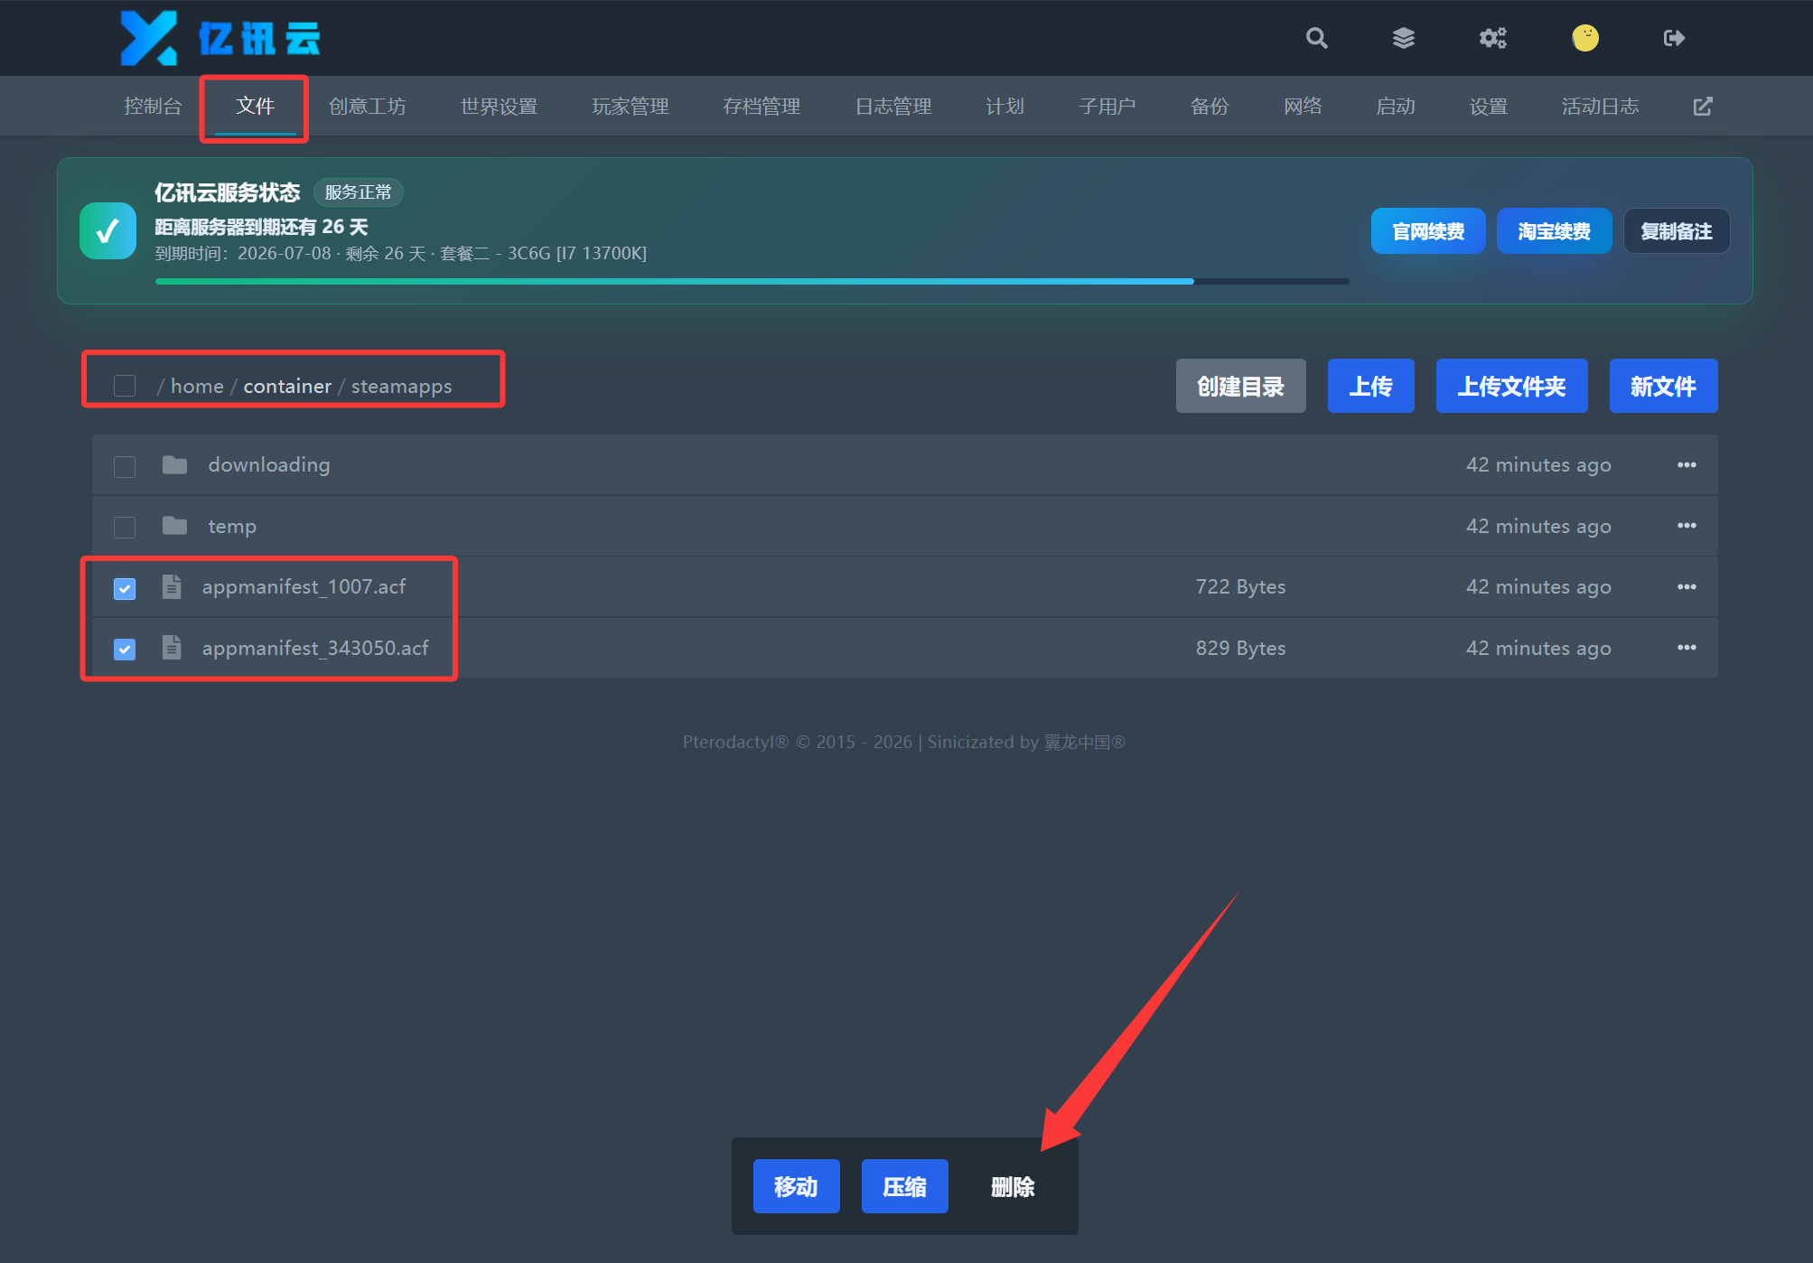Viewport: 1813px width, 1263px height.
Task: Click the appmanifest_1007.acf file icon
Action: [172, 586]
